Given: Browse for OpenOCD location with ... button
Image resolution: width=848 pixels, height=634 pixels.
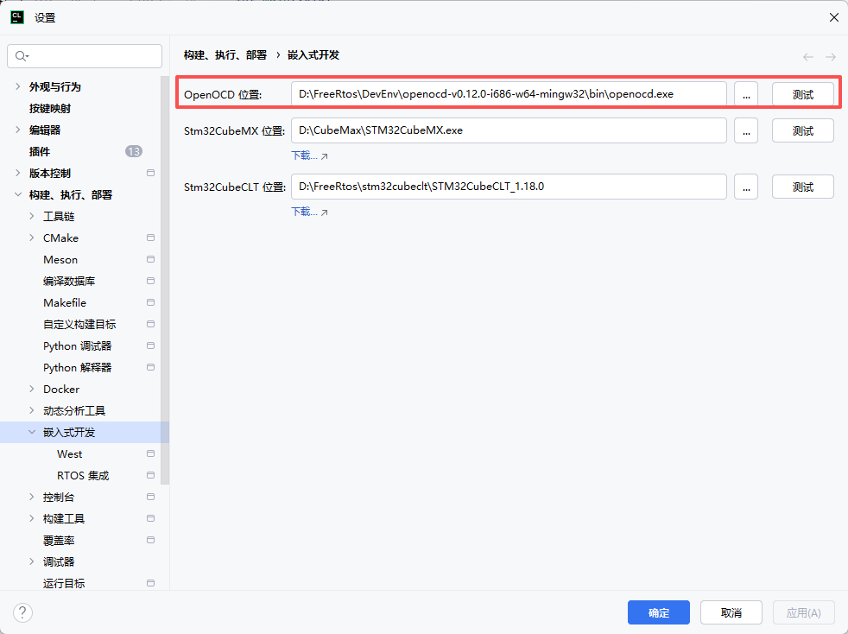Looking at the screenshot, I should tap(746, 94).
